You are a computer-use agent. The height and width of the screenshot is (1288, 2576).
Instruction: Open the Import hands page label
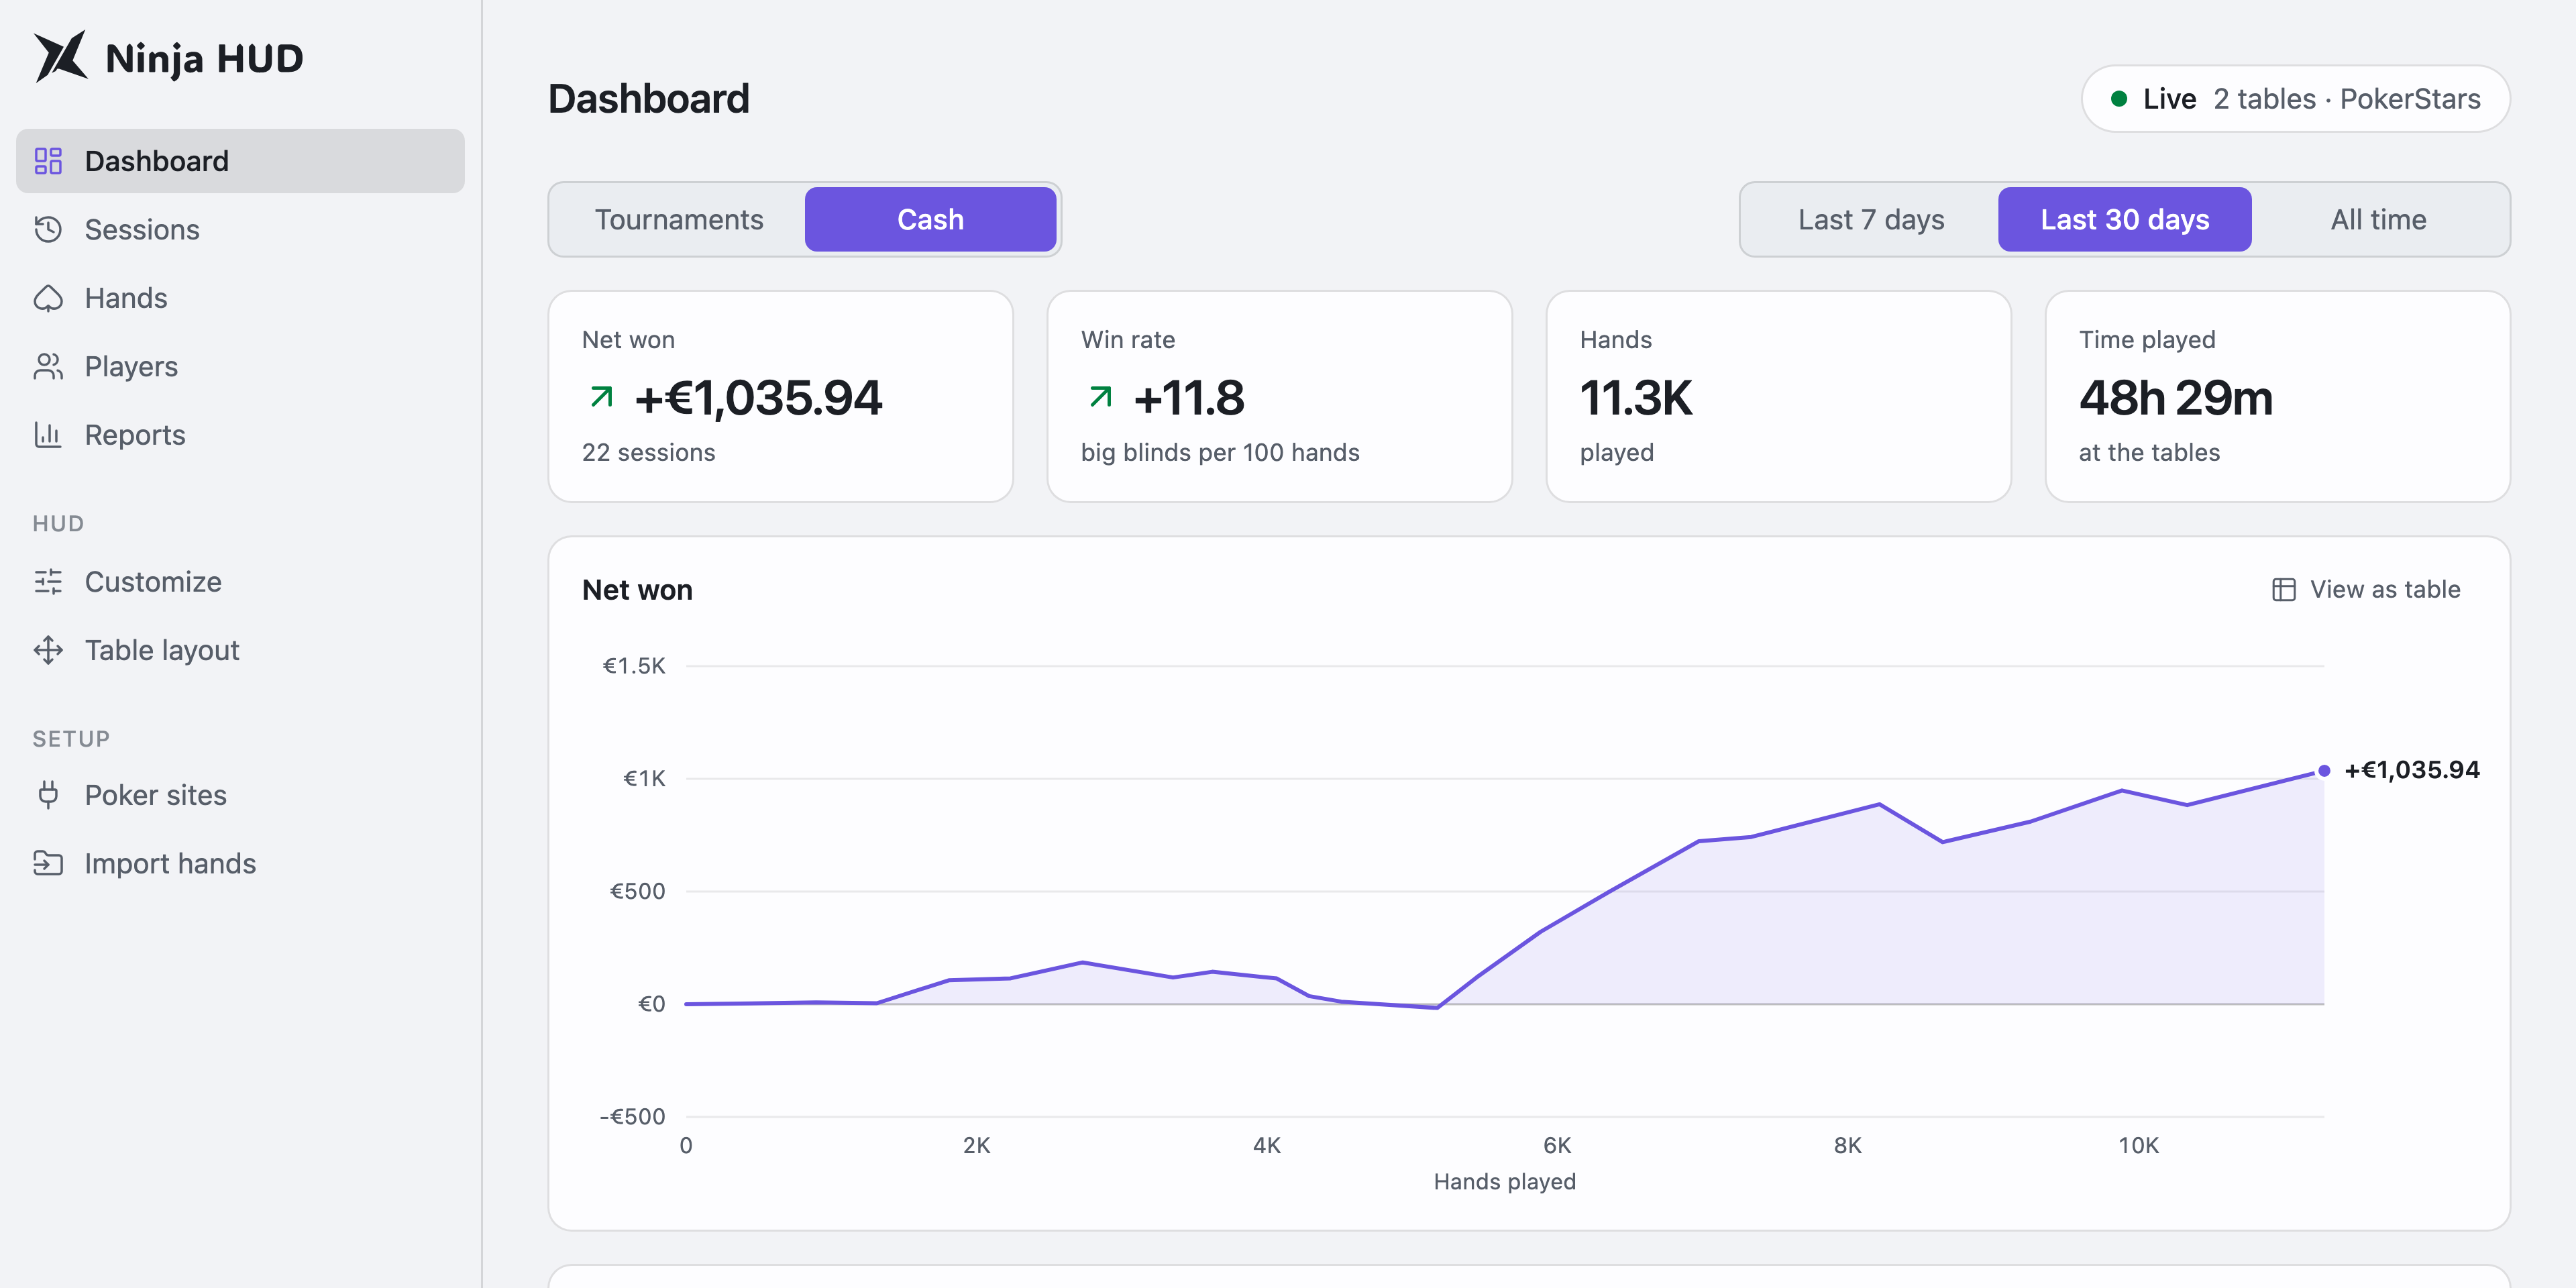click(x=170, y=863)
